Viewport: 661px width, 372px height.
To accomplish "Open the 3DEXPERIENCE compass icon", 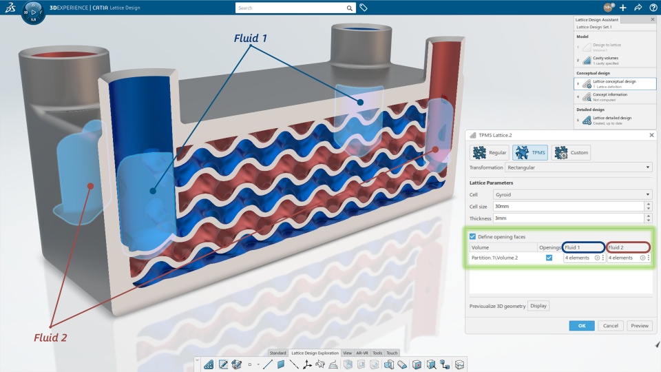I will point(33,12).
